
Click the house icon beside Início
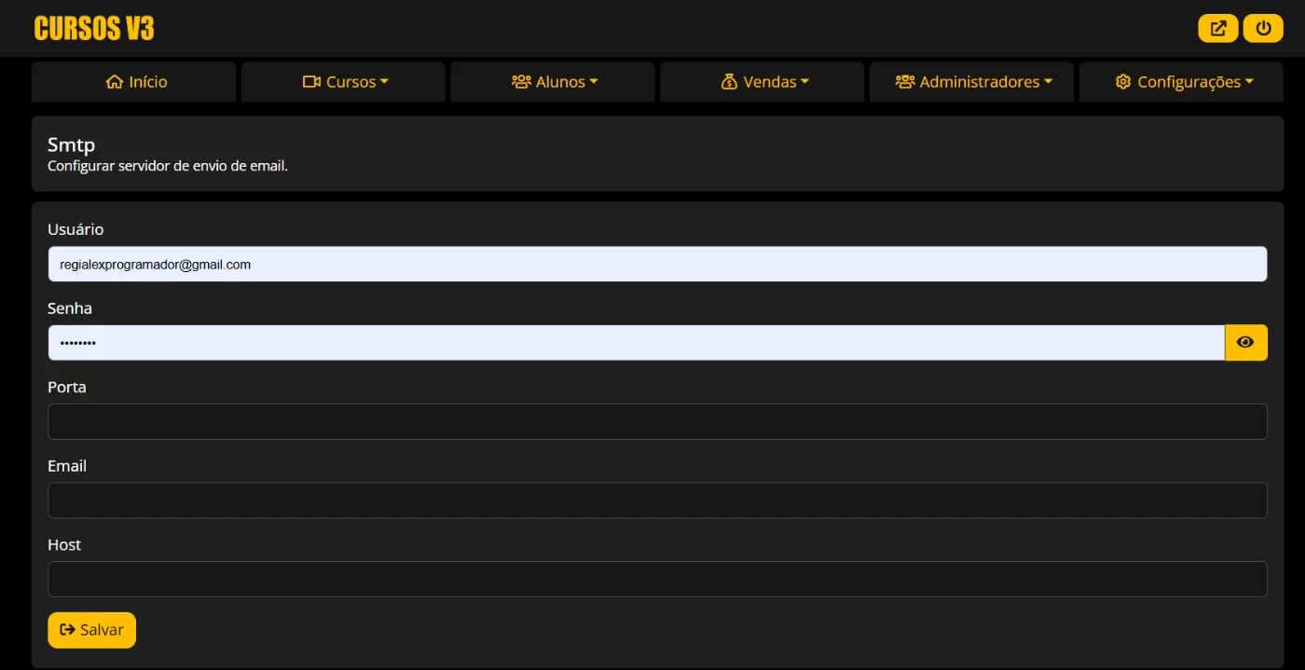[x=115, y=82]
